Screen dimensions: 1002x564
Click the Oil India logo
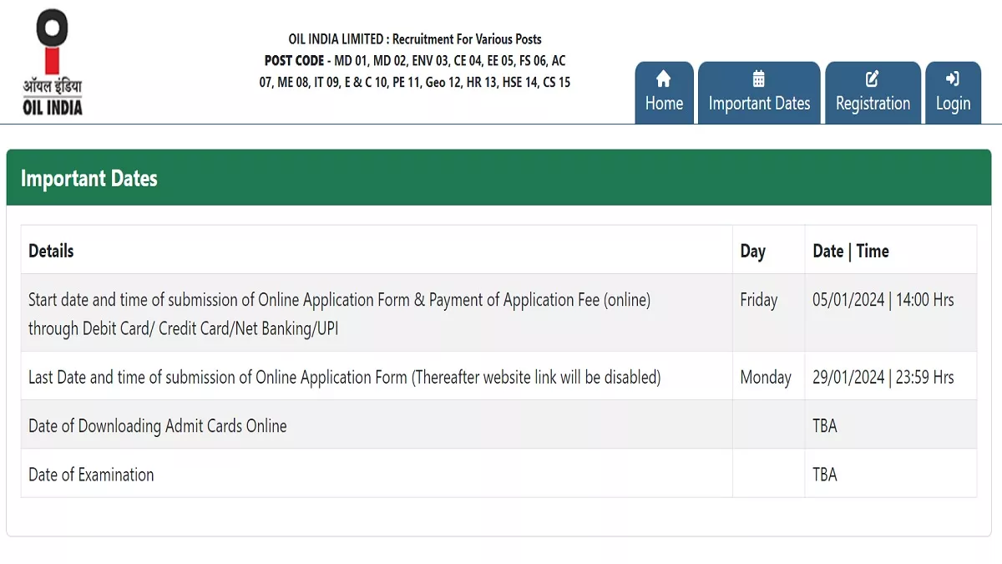point(53,63)
